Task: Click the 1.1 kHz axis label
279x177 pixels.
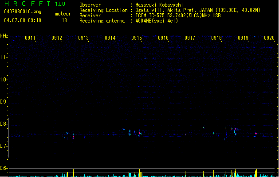Action: [4, 58]
